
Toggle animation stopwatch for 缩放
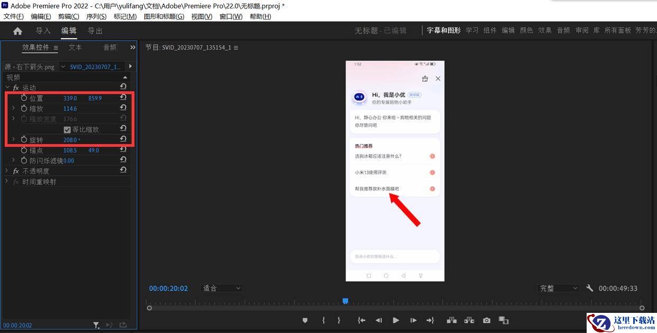point(24,109)
